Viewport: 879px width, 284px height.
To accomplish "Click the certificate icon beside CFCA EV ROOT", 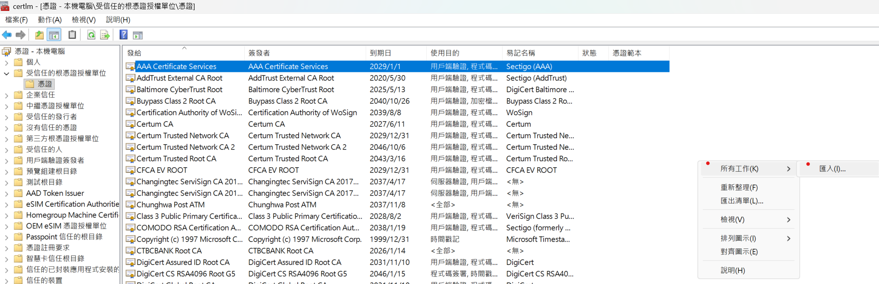I will tap(130, 170).
